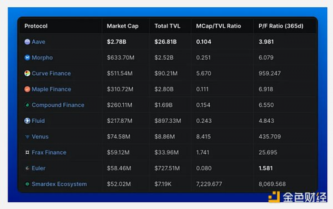
Task: Open the Morpho protocol link
Action: pos(42,58)
